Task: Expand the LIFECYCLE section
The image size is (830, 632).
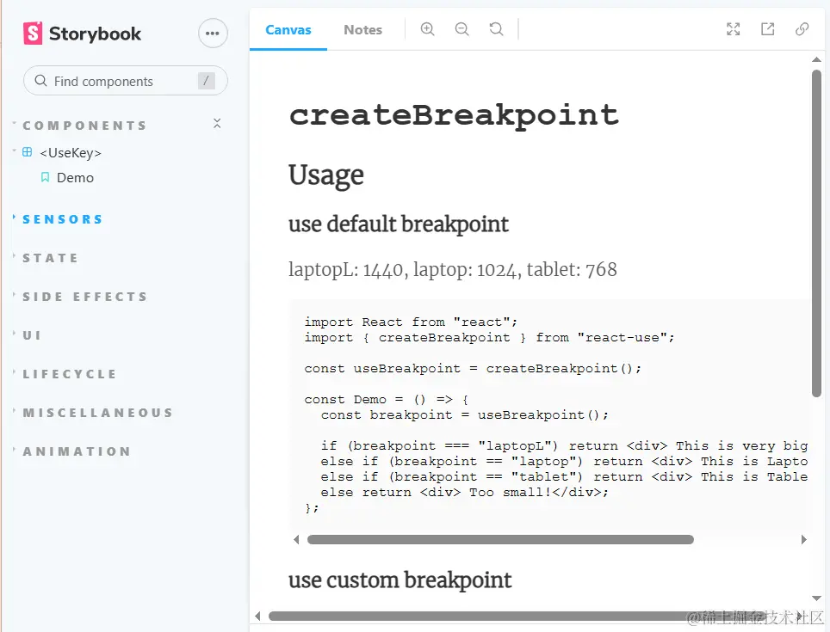Action: [x=70, y=373]
